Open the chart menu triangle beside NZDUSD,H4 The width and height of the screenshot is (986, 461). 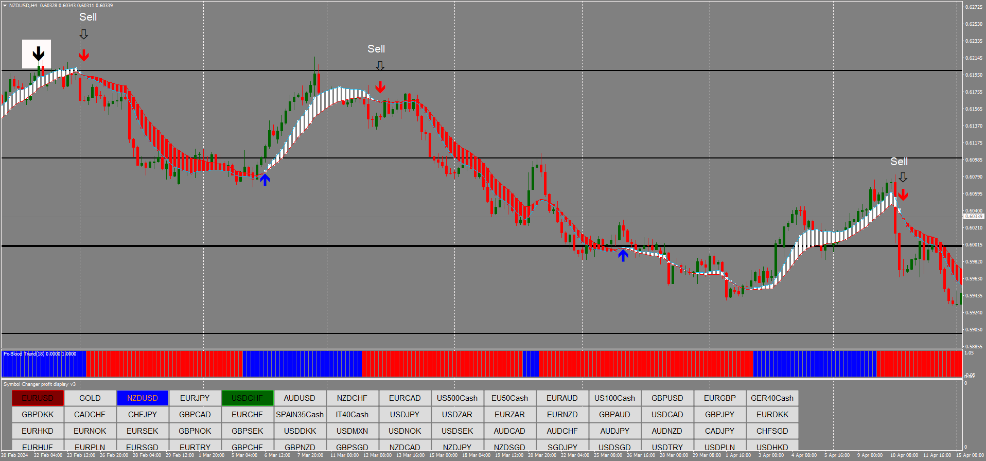(5, 6)
